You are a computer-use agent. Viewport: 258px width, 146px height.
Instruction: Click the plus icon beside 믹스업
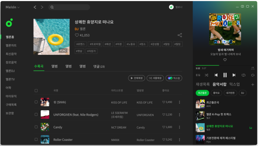pos(253,85)
